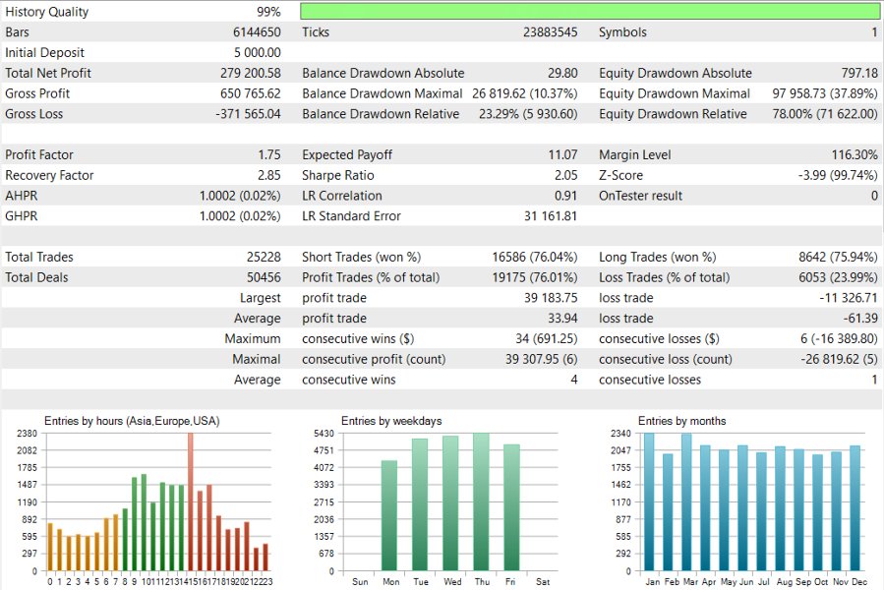Select the Ticks value 23883545
Screen dimensions: 884x590
(551, 32)
